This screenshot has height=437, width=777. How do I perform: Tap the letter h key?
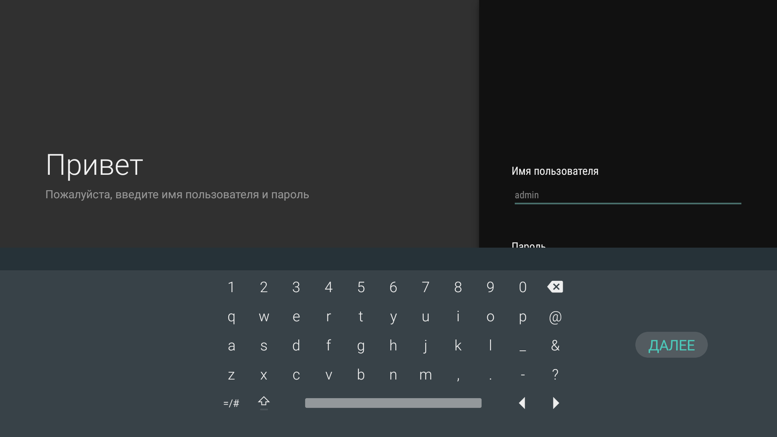point(393,345)
